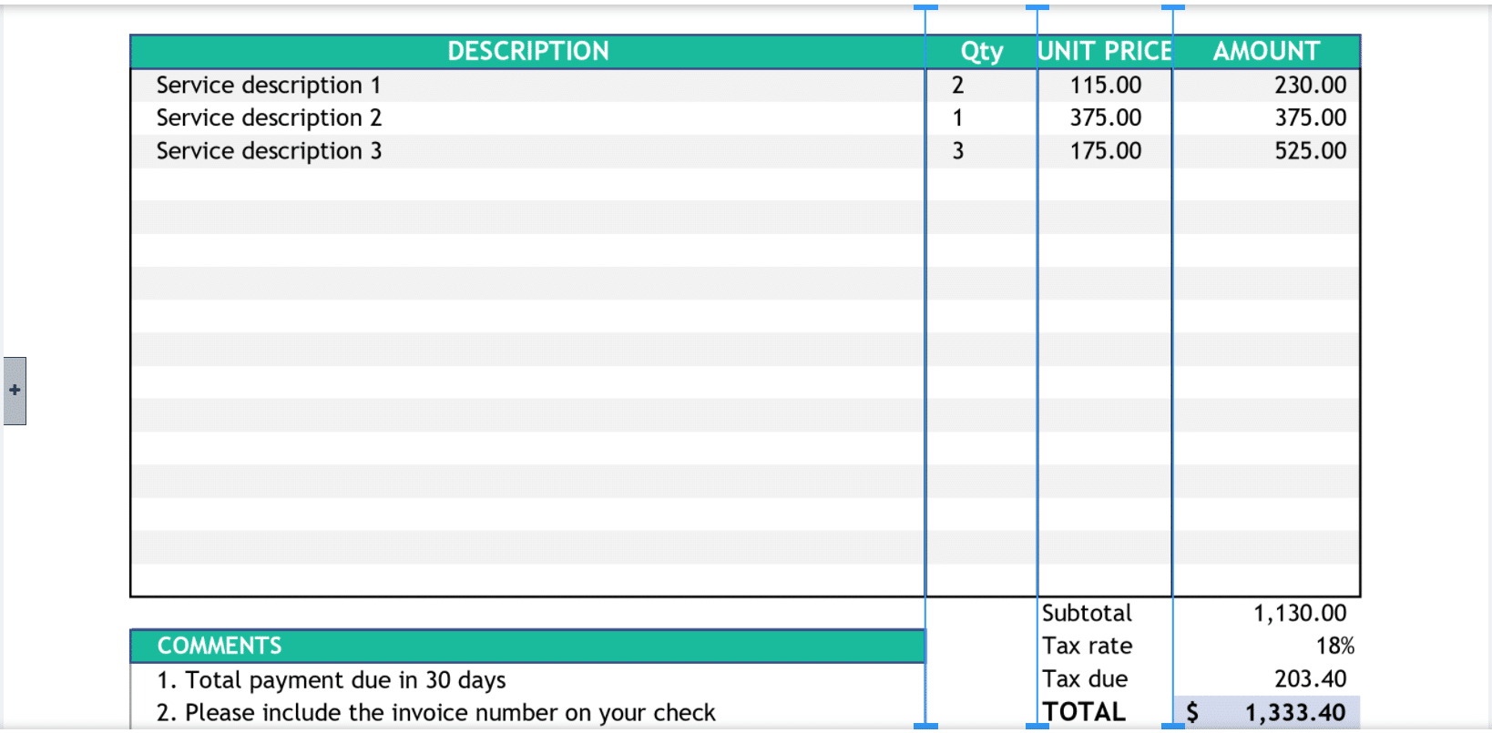Click the 525.00 amount cell
This screenshot has height=733, width=1492.
coord(1309,151)
